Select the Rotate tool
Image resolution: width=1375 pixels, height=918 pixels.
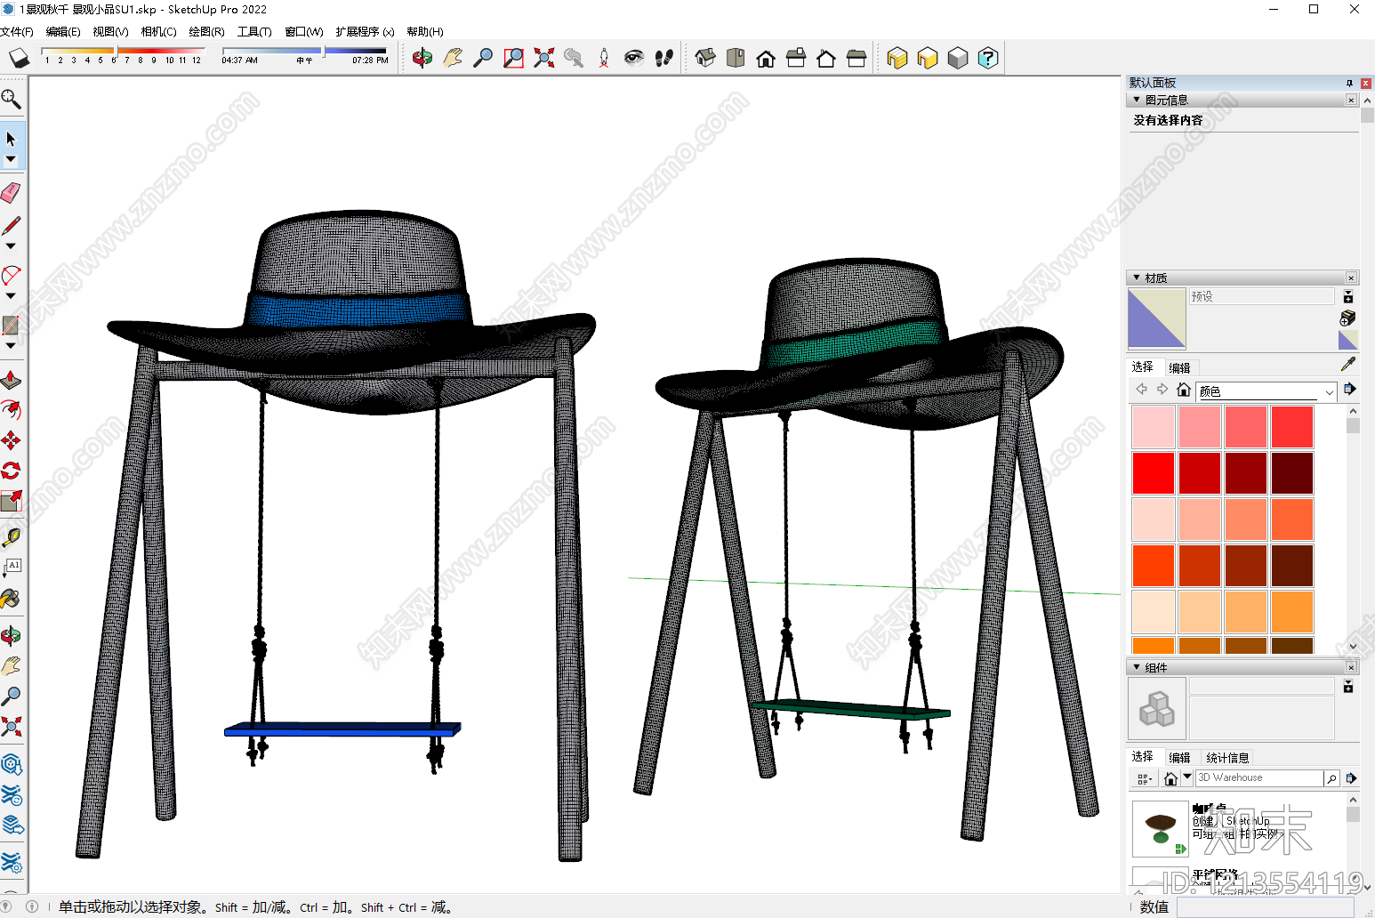(x=12, y=471)
